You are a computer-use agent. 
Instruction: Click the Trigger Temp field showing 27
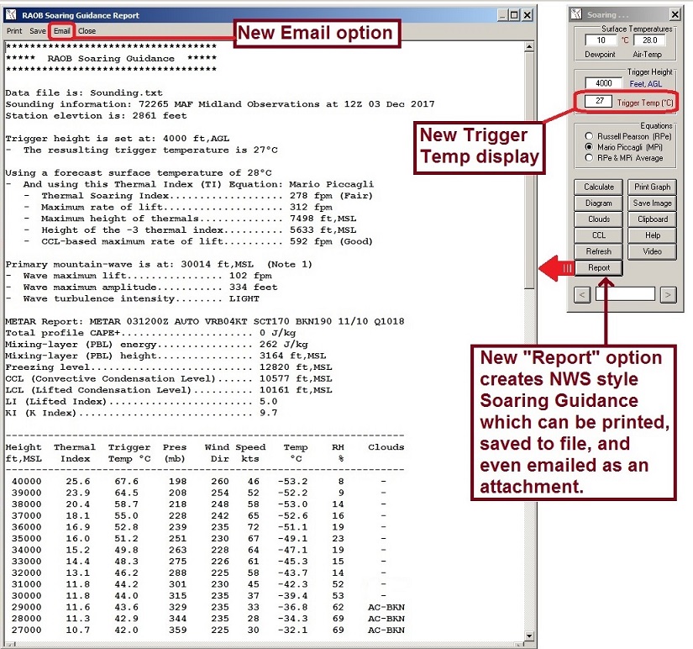[598, 101]
